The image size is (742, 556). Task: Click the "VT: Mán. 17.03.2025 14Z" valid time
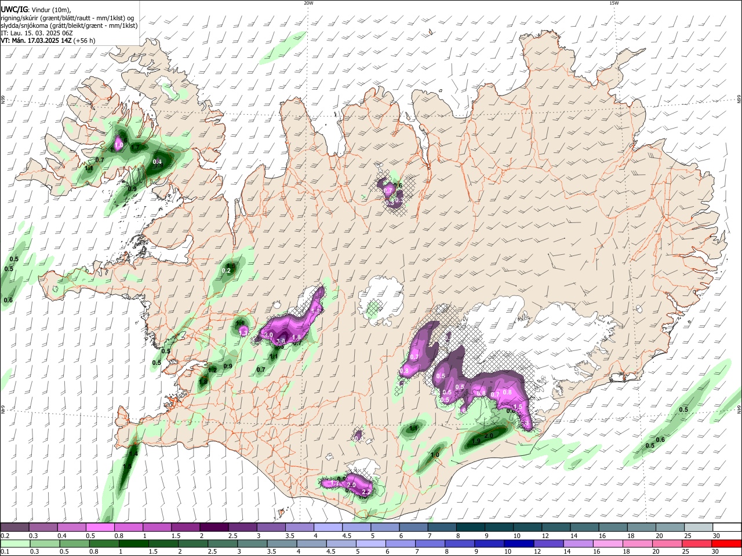[x=36, y=41]
